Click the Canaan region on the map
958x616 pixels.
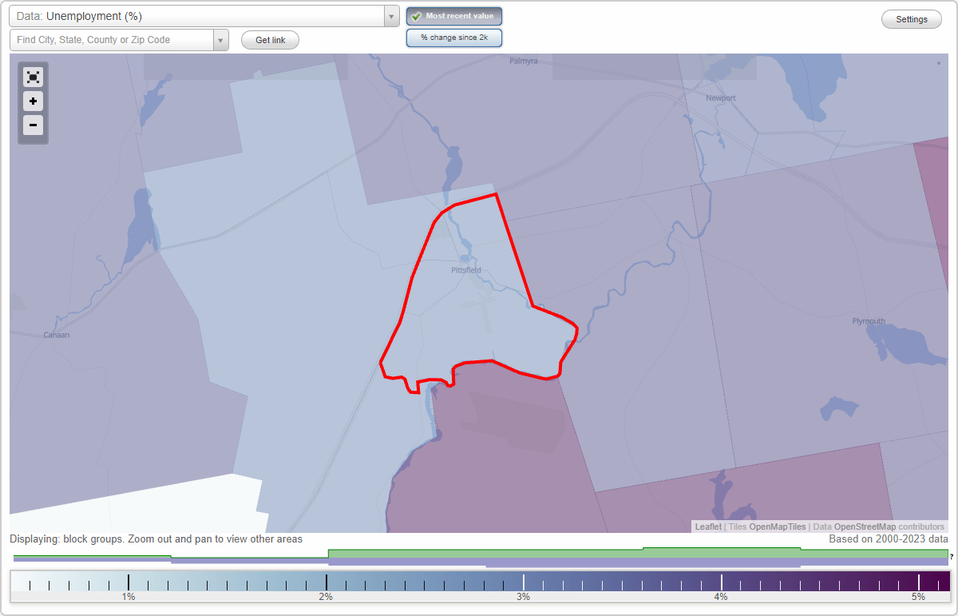click(56, 336)
